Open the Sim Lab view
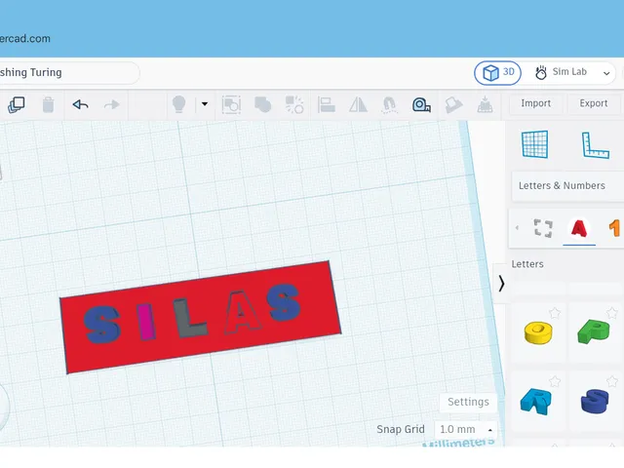624x468 pixels. point(562,72)
